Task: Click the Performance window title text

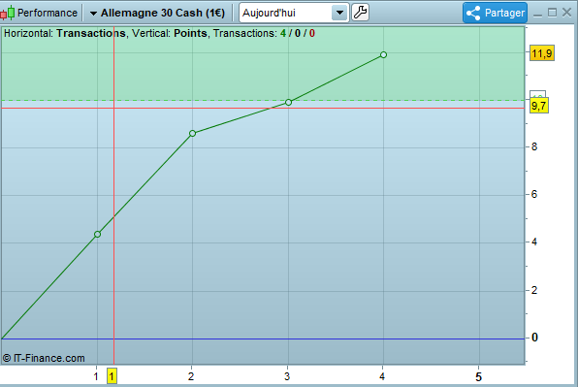Action: pyautogui.click(x=48, y=13)
